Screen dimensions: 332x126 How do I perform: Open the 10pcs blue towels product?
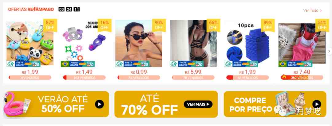click(x=247, y=43)
